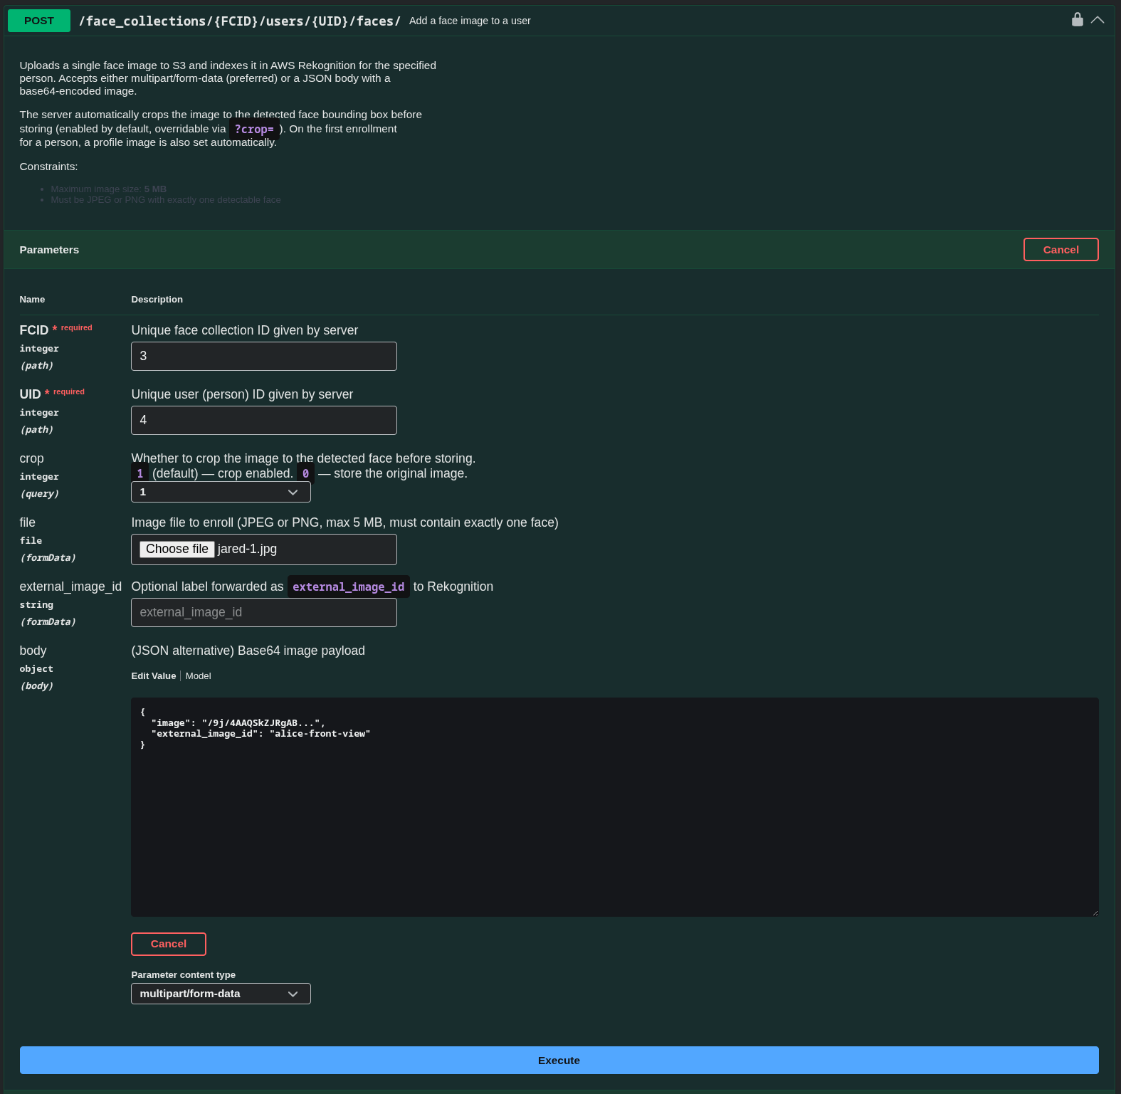The height and width of the screenshot is (1094, 1121).
Task: Click the selected filename jared-1.jpg
Action: 247,549
